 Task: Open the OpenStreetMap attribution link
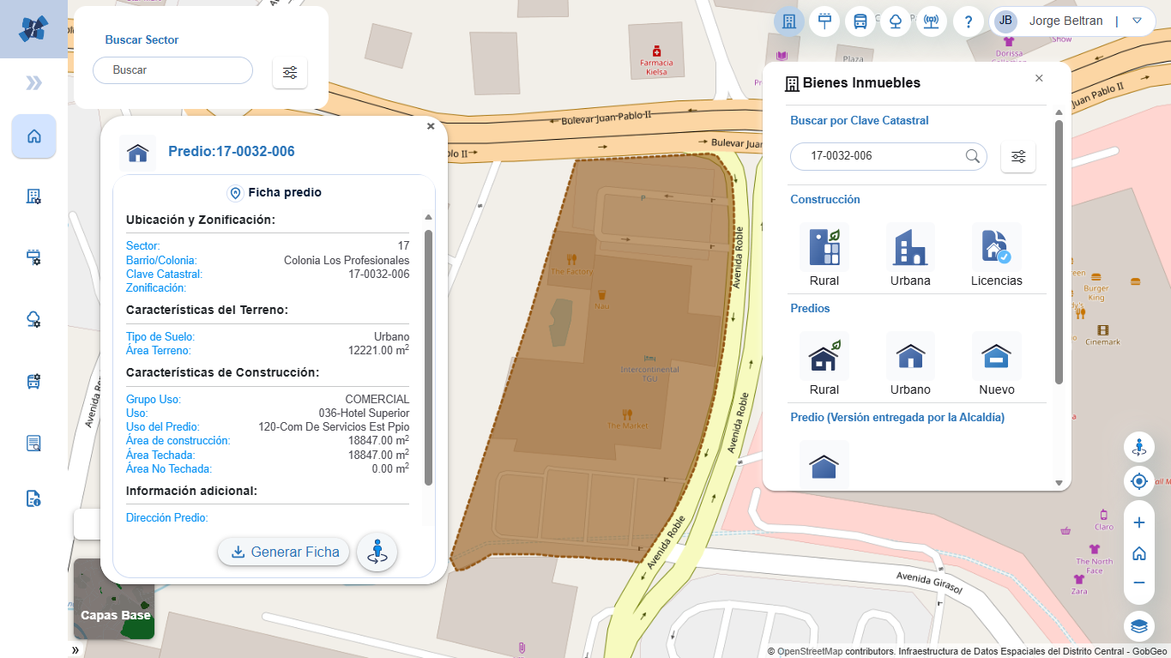click(x=809, y=651)
